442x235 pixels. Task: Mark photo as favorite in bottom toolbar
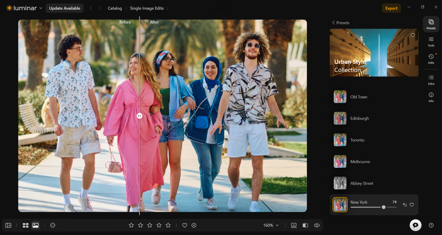coord(185,225)
